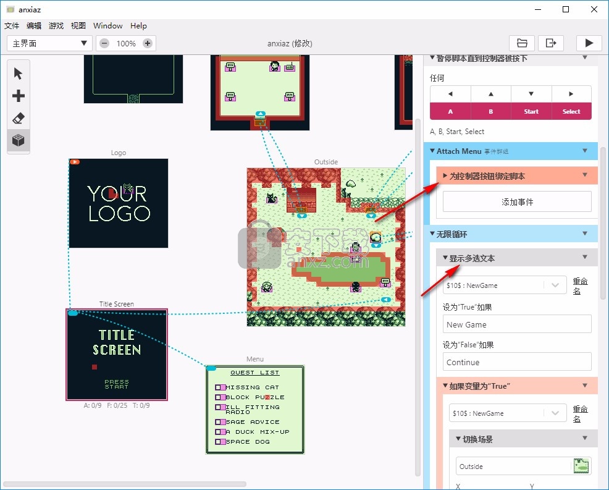
Task: Open the Window menu
Action: 107,26
